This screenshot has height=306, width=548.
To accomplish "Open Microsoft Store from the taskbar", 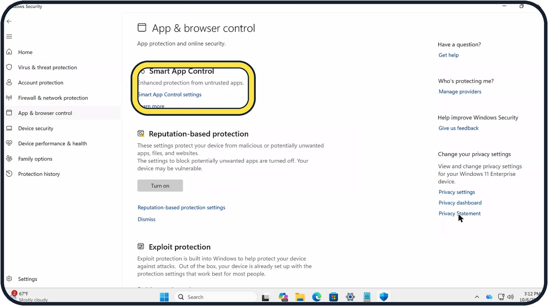I will pyautogui.click(x=333, y=297).
